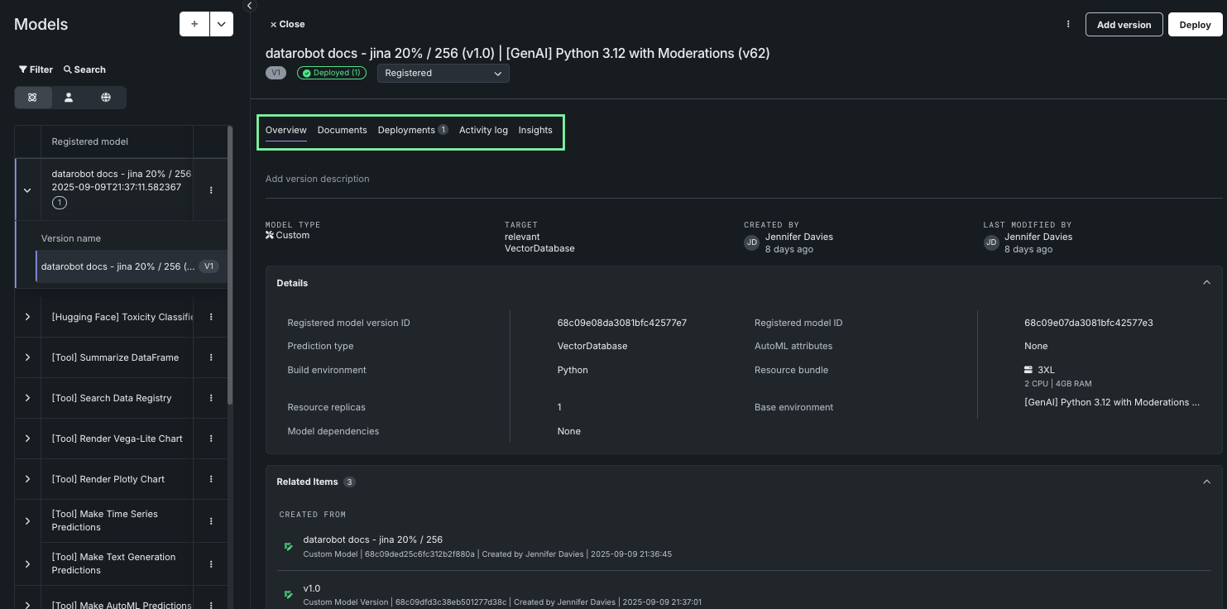This screenshot has width=1227, height=609.
Task: Open kebab menu for Render Plotly Chart
Action: coord(211,479)
